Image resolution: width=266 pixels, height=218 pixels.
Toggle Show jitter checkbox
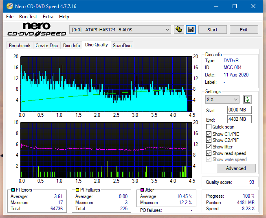pos(209,147)
